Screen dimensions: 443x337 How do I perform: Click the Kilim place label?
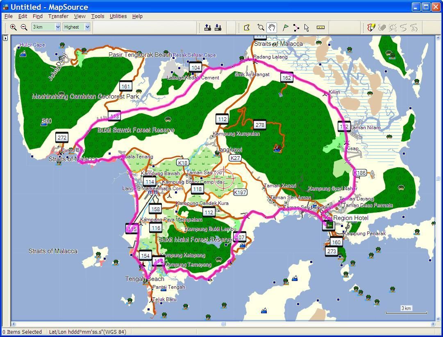pos(334,92)
